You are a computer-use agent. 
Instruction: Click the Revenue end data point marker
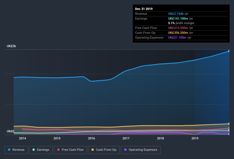click(229, 51)
